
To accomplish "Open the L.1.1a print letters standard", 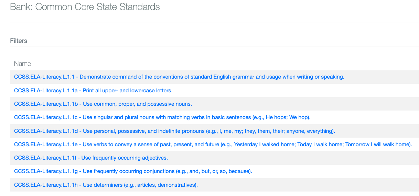I will tap(93, 91).
